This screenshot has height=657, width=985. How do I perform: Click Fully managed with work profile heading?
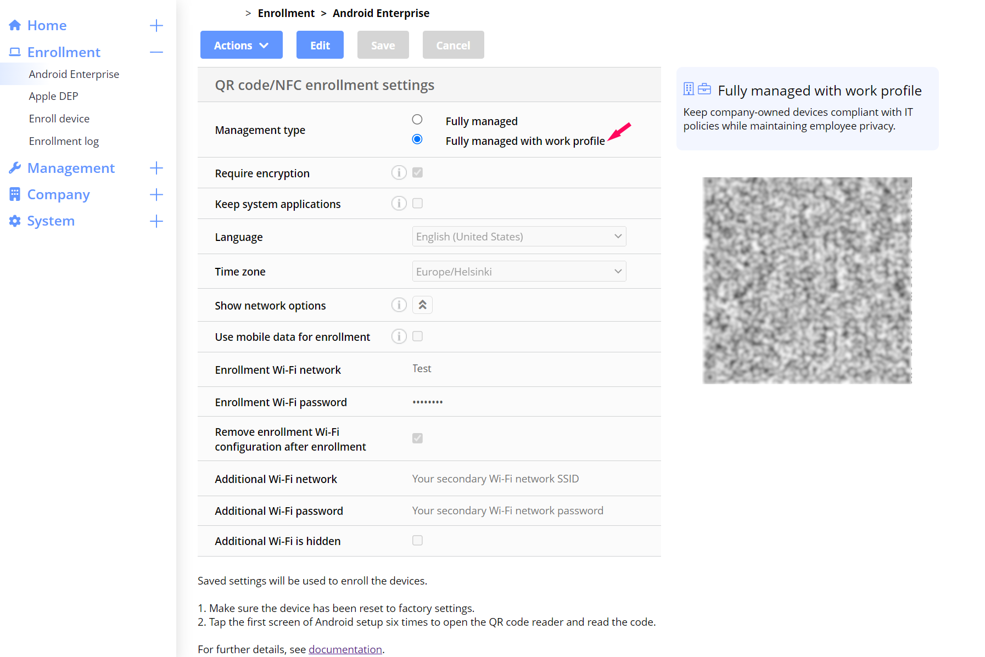click(820, 91)
